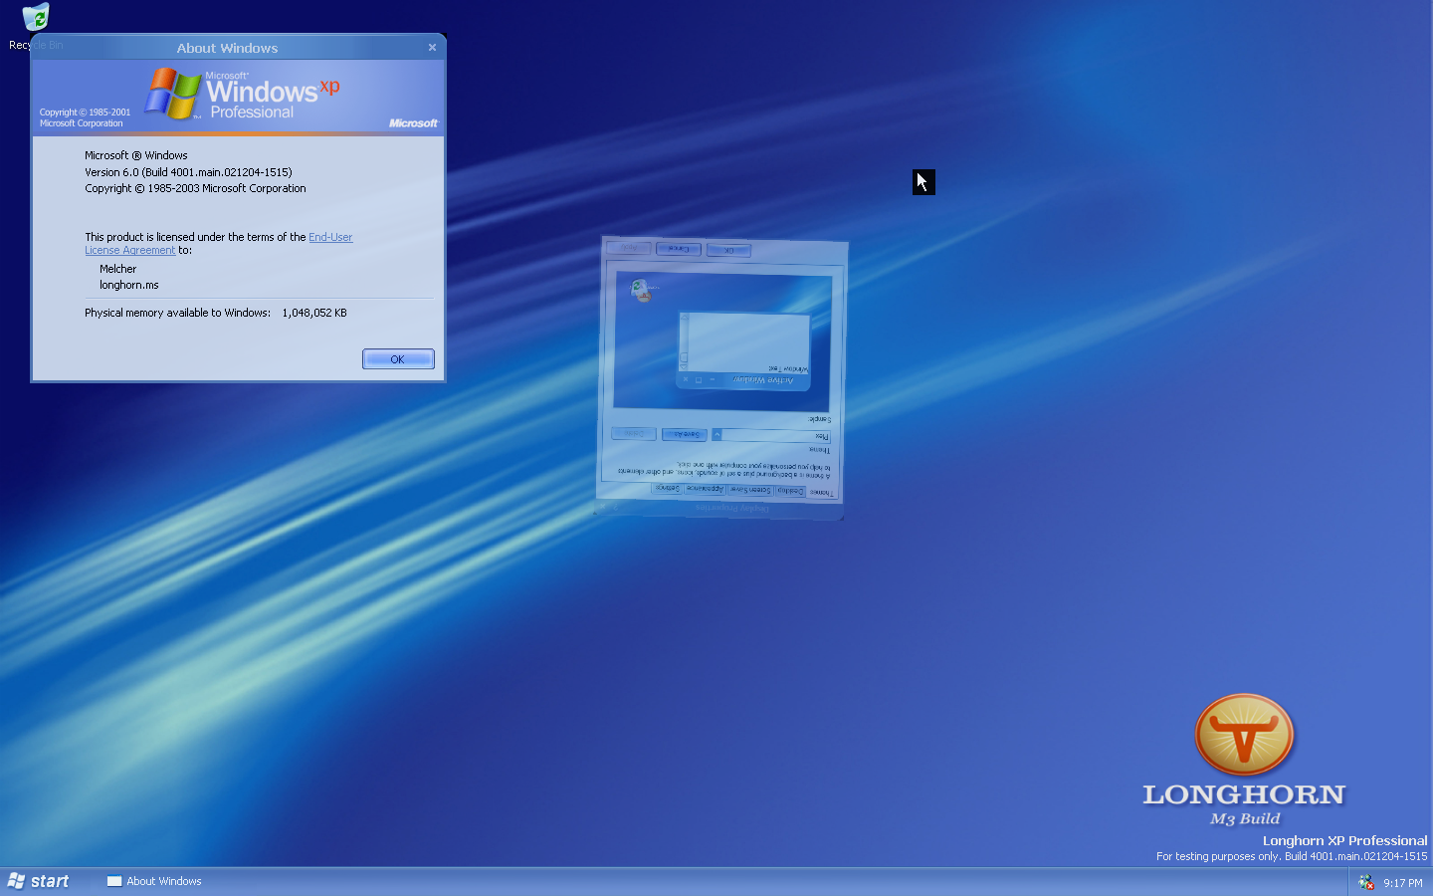Select the About Windows taskbar button
This screenshot has height=896, width=1433.
pyautogui.click(x=154, y=881)
